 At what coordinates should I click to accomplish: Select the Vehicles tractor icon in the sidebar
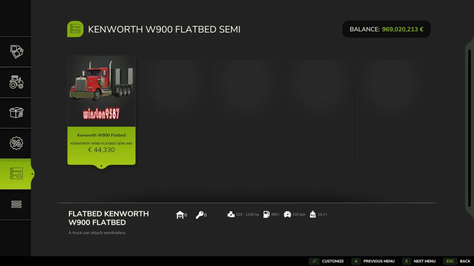(16, 82)
